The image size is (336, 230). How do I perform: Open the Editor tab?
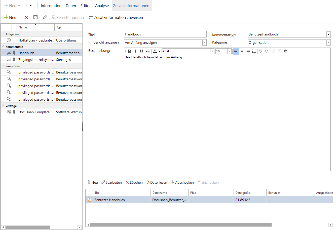pos(86,6)
